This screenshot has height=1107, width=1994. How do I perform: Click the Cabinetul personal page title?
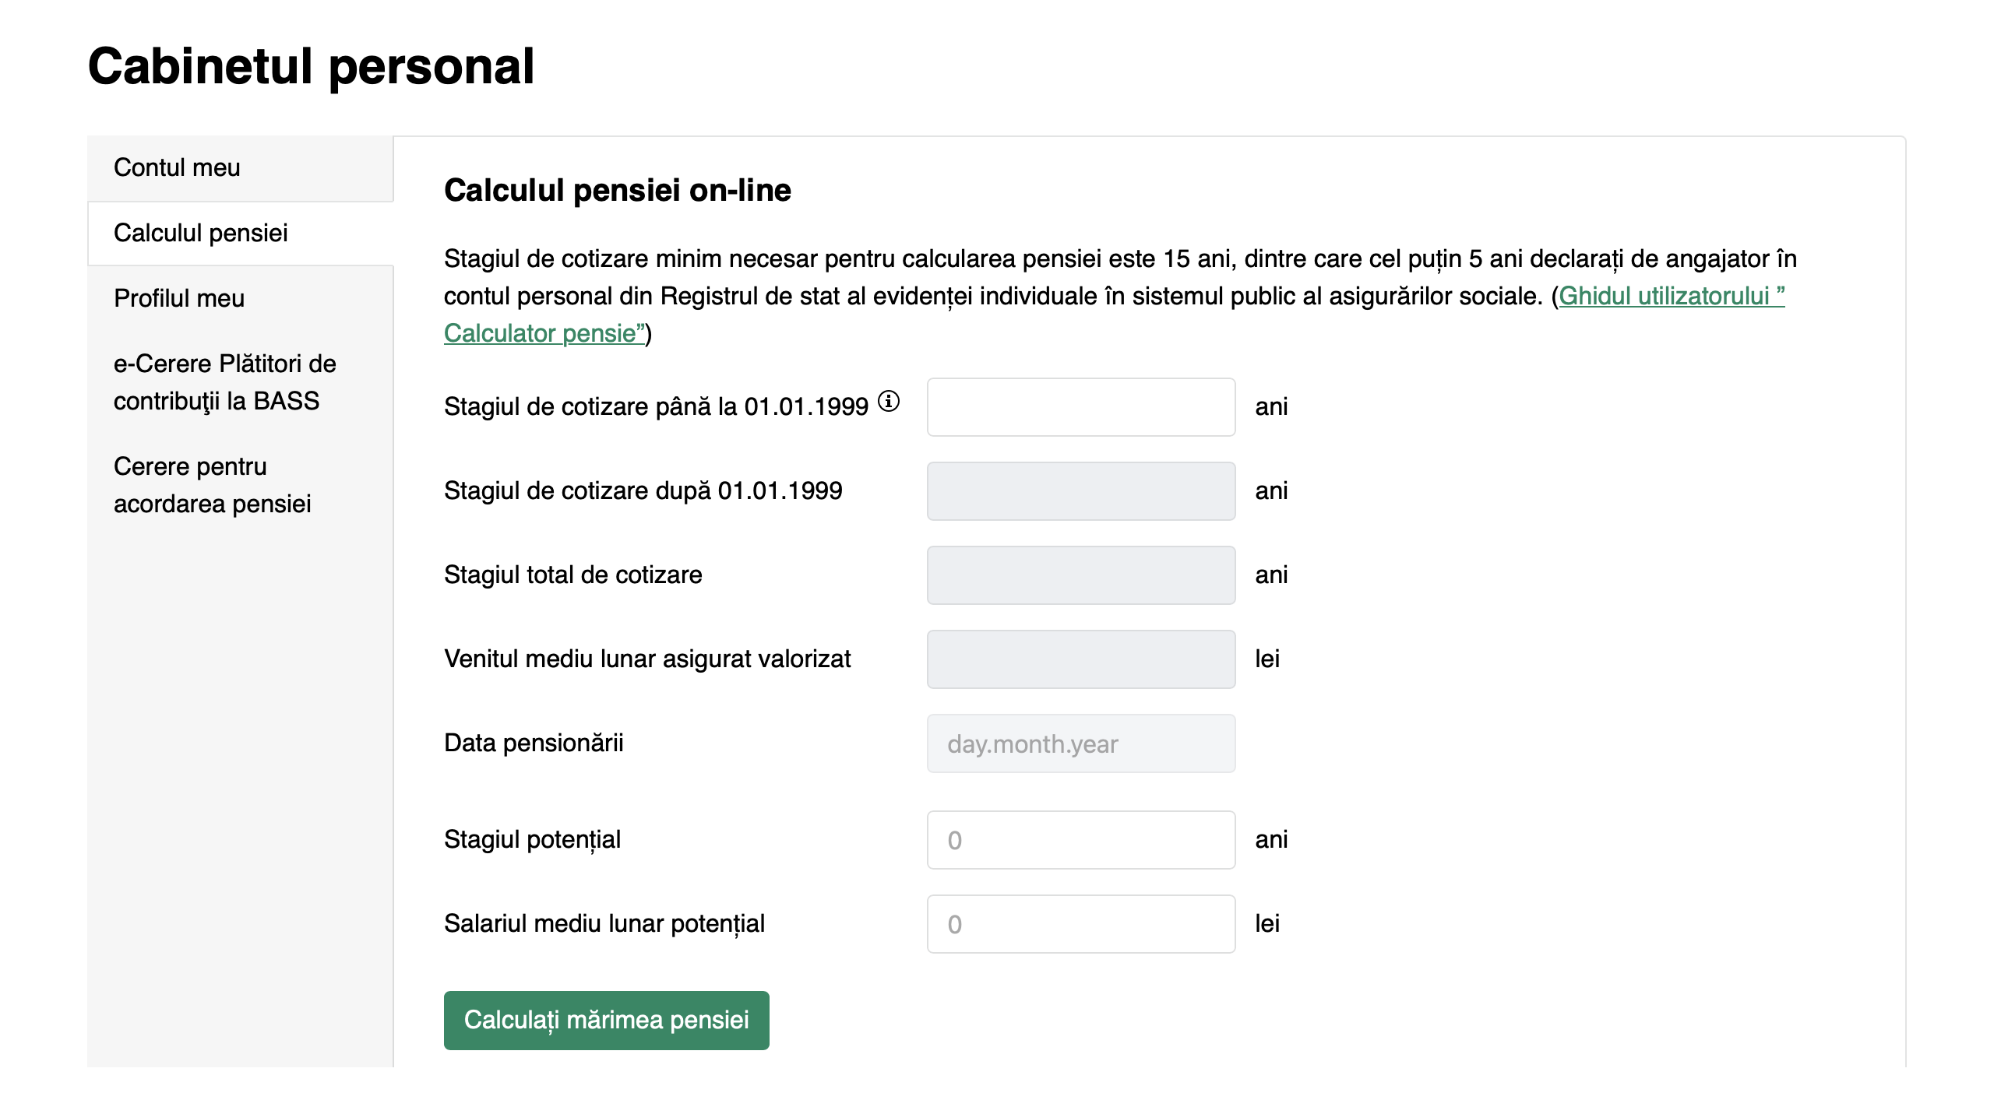click(311, 67)
